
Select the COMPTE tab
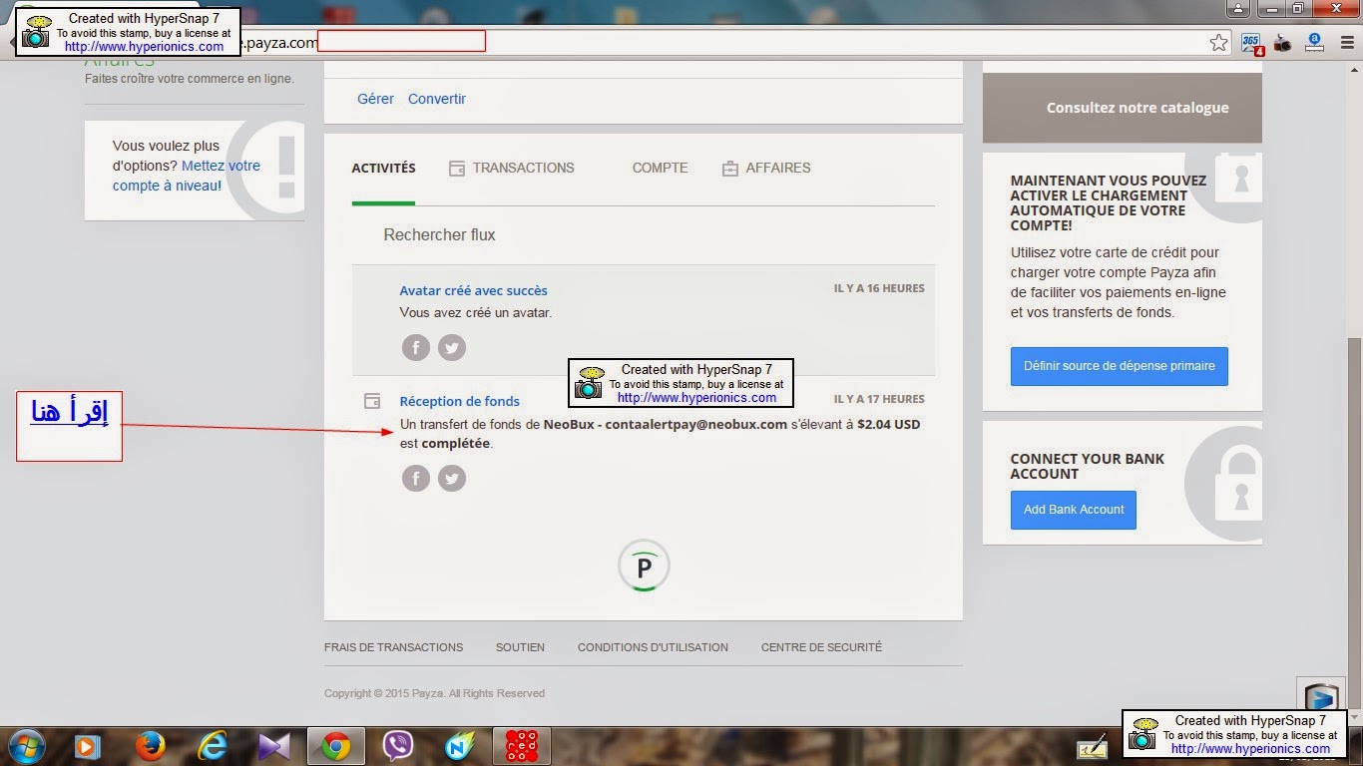(660, 168)
